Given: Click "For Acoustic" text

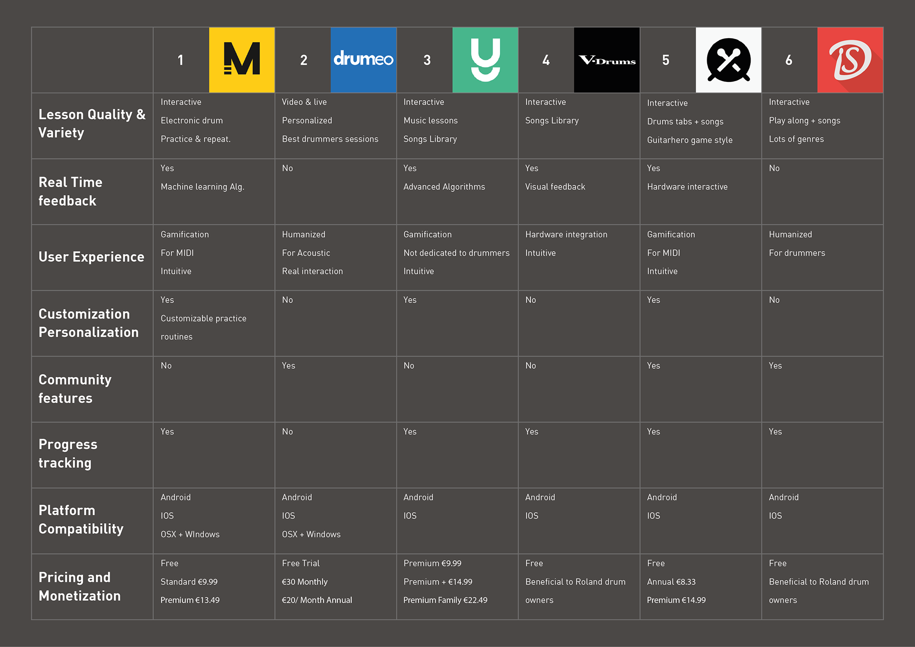Looking at the screenshot, I should pos(306,253).
